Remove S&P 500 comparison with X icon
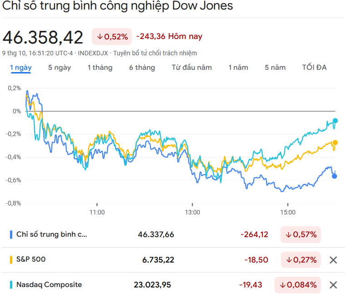Screen dimensions: 345x297 click(x=333, y=260)
